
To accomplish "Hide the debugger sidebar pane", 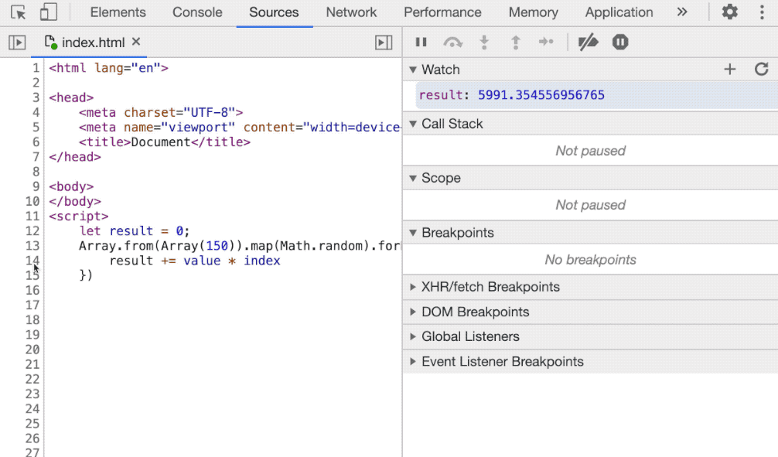I will click(384, 43).
